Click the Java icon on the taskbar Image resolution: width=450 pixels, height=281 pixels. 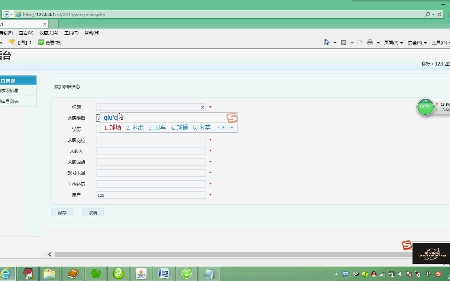click(x=141, y=274)
